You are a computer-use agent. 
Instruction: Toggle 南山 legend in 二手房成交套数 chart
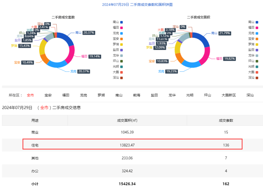[121, 22]
